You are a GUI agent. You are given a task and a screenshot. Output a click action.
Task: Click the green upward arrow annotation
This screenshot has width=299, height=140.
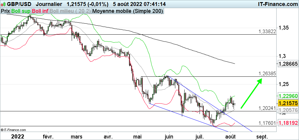coord(252,93)
